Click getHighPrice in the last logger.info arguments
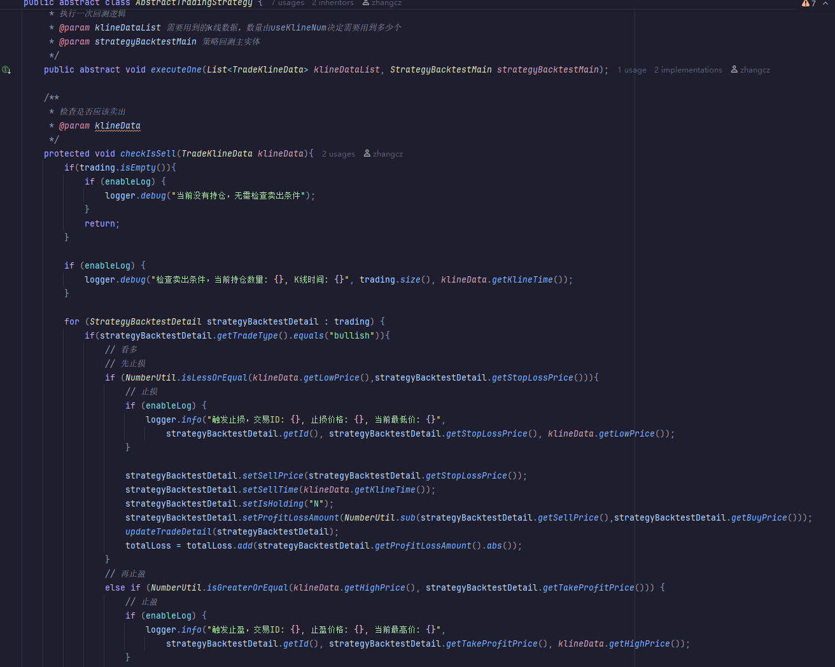 pos(640,644)
